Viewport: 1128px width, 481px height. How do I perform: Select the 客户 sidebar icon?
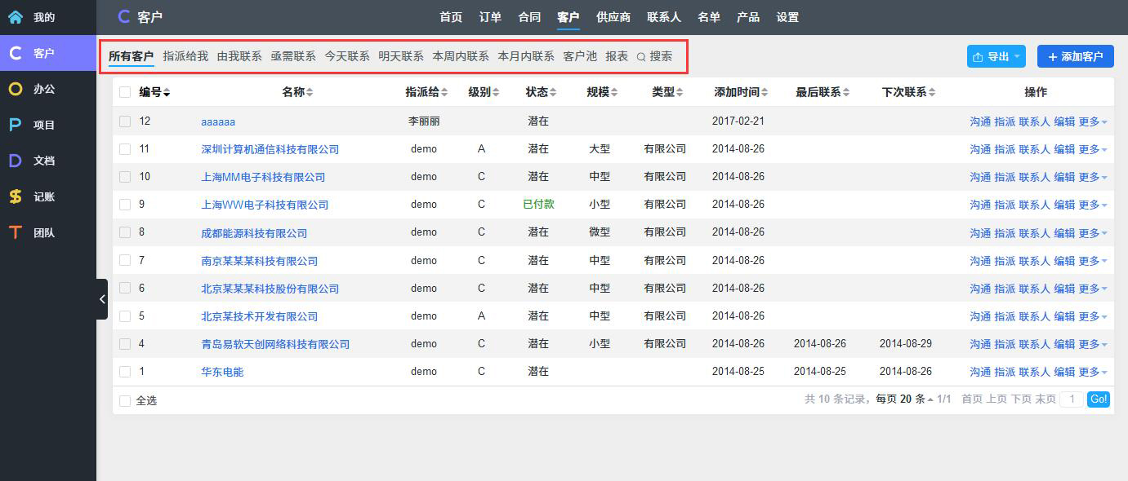click(x=16, y=53)
